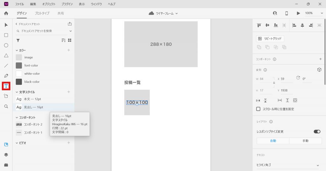Go back via ドキュメントアセット chevron
Screen dimensions: 326x171
point(17,24)
